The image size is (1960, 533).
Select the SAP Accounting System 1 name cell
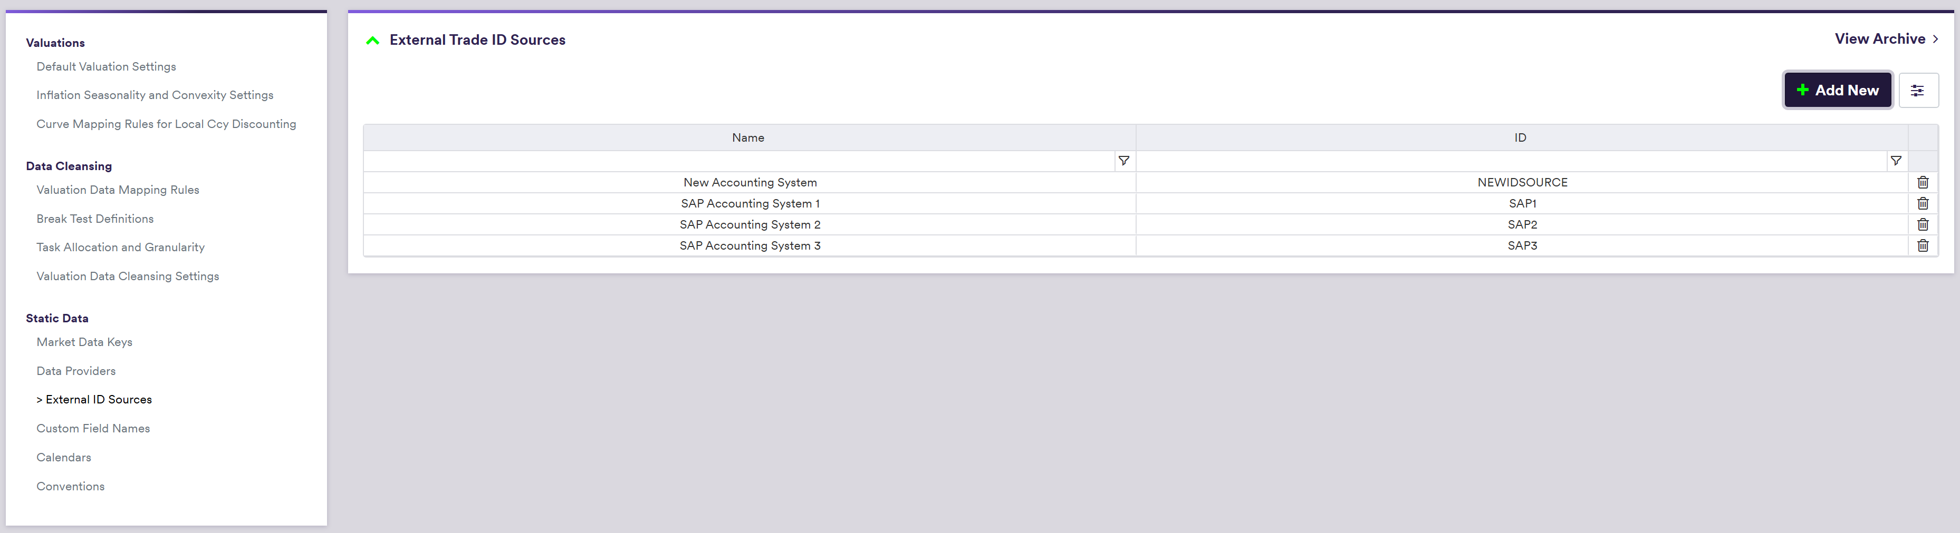coord(750,203)
